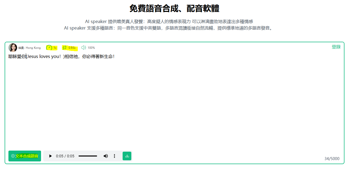Viewport: 348px width, 169px height.
Task: Click the page title 免費語音合成、配音軟體
Action: coord(174,8)
